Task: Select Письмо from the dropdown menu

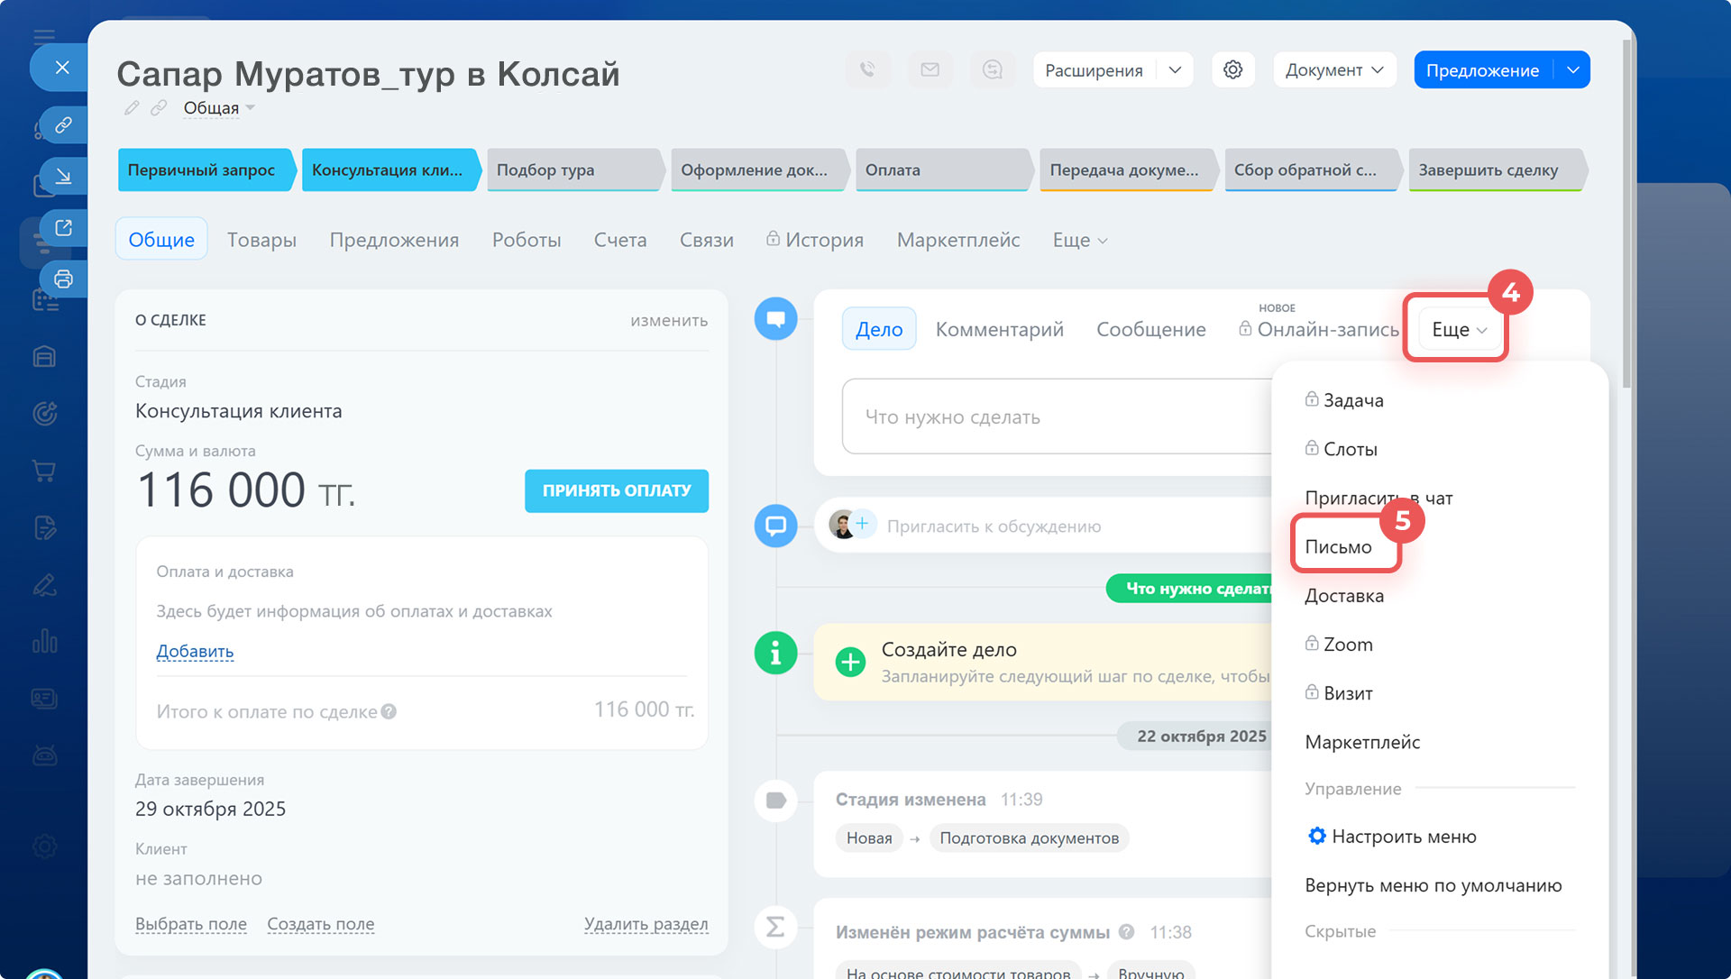Action: pos(1338,546)
